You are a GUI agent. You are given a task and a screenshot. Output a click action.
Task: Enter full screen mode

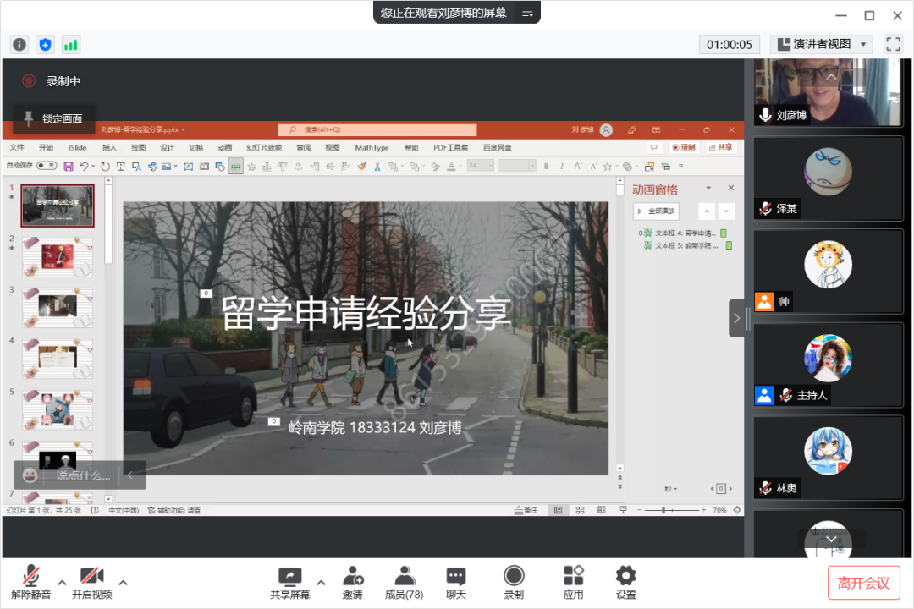[x=893, y=44]
